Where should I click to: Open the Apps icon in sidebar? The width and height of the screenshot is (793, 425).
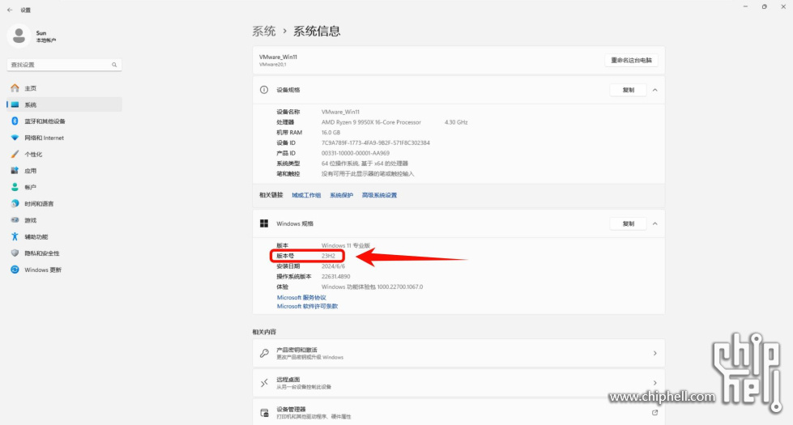[x=15, y=171]
